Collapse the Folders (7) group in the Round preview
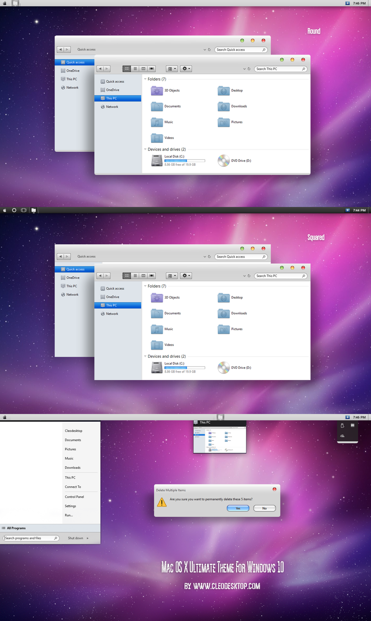Image resolution: width=371 pixels, height=621 pixels. pos(145,79)
